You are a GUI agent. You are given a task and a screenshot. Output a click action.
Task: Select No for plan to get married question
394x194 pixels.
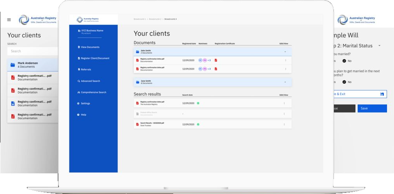(x=344, y=82)
